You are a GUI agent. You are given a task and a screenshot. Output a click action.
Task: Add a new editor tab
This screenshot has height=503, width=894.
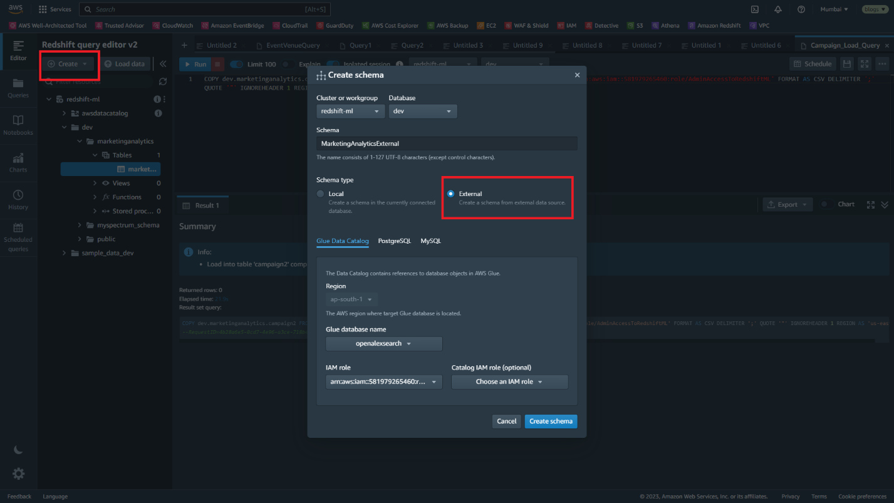tap(184, 45)
